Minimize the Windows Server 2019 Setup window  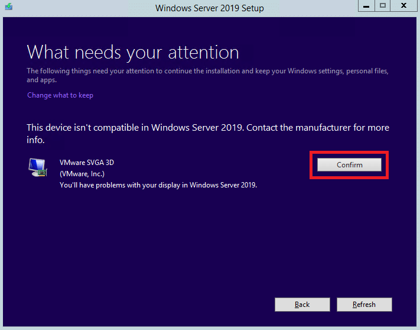point(366,6)
